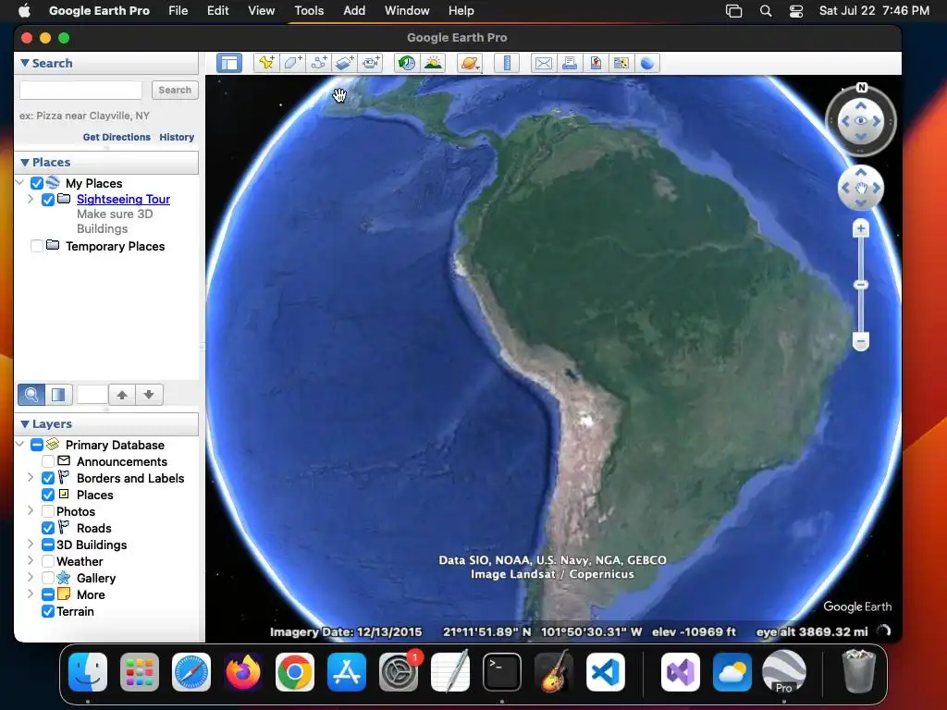Open the Record a Tour tool
The height and width of the screenshot is (710, 947).
[371, 63]
